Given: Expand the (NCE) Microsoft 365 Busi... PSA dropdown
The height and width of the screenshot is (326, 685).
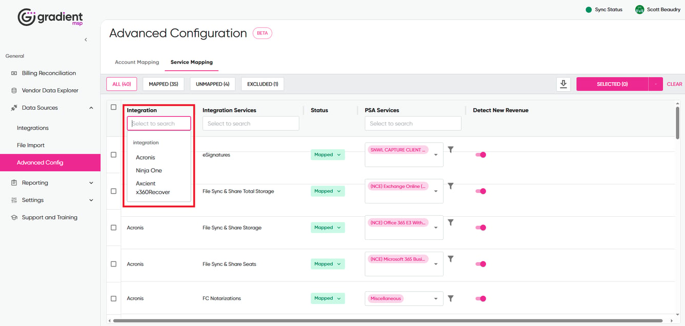Looking at the screenshot, I should coord(436,264).
